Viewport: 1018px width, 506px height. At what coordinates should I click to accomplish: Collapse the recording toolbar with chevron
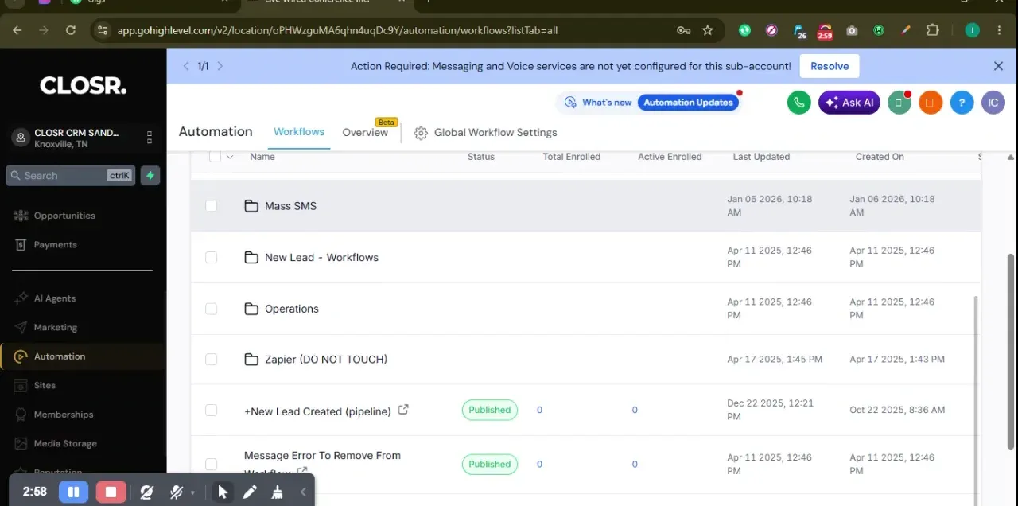[303, 492]
